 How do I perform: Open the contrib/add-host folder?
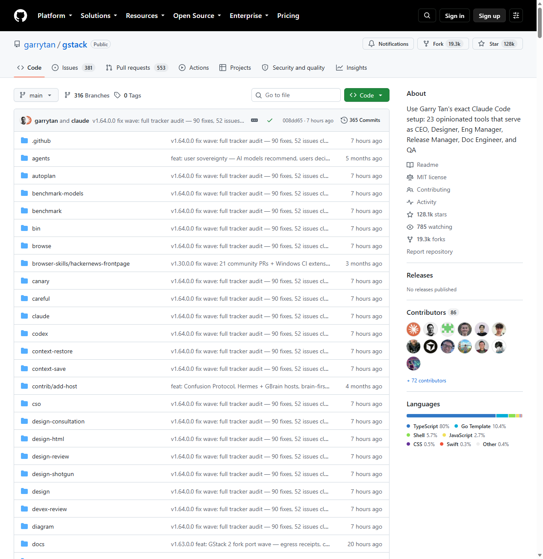coord(54,386)
